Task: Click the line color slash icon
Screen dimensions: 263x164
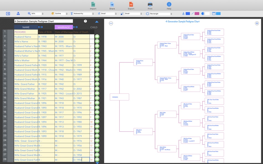Action: [193, 14]
